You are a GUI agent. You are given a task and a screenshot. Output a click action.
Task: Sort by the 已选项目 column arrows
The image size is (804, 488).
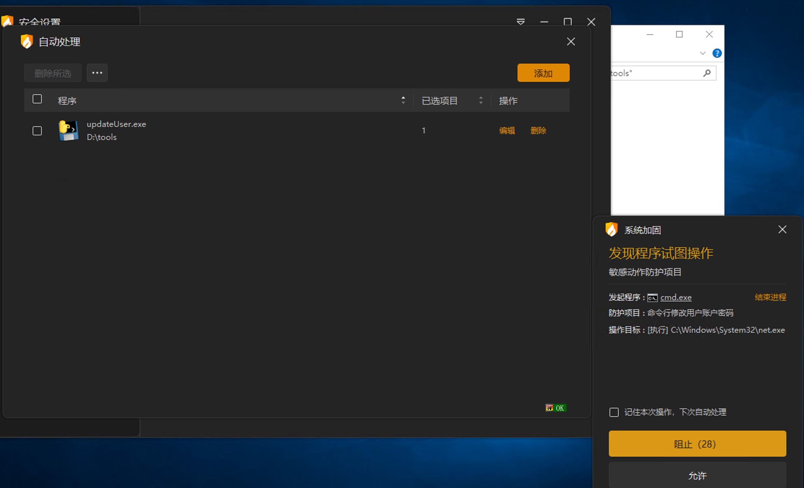click(x=481, y=100)
